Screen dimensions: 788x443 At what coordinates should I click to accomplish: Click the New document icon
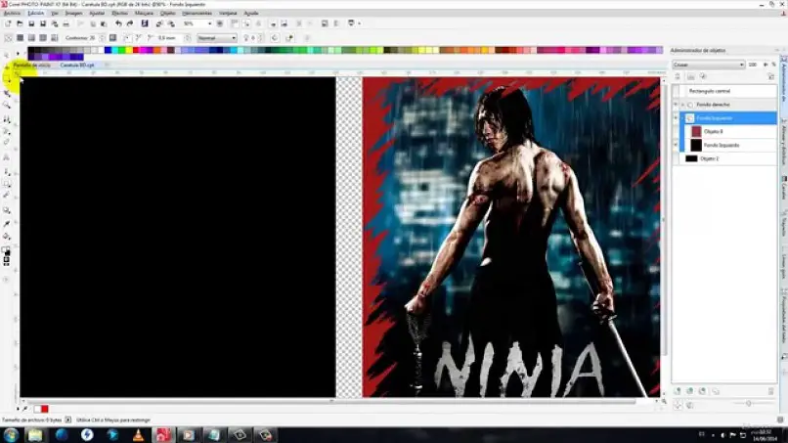point(8,23)
